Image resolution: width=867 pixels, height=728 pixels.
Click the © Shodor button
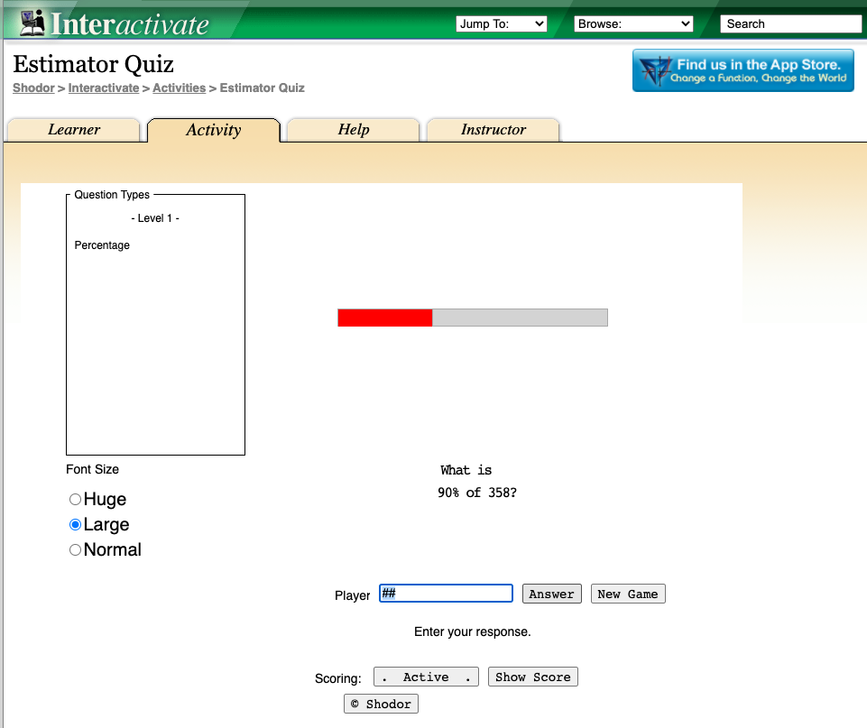[381, 704]
